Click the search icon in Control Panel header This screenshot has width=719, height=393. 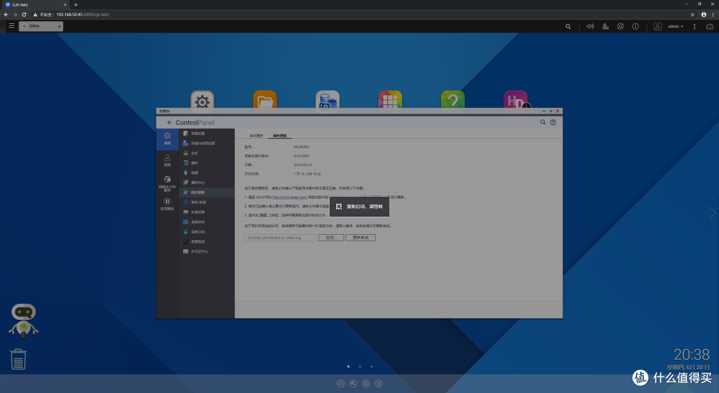pos(543,122)
